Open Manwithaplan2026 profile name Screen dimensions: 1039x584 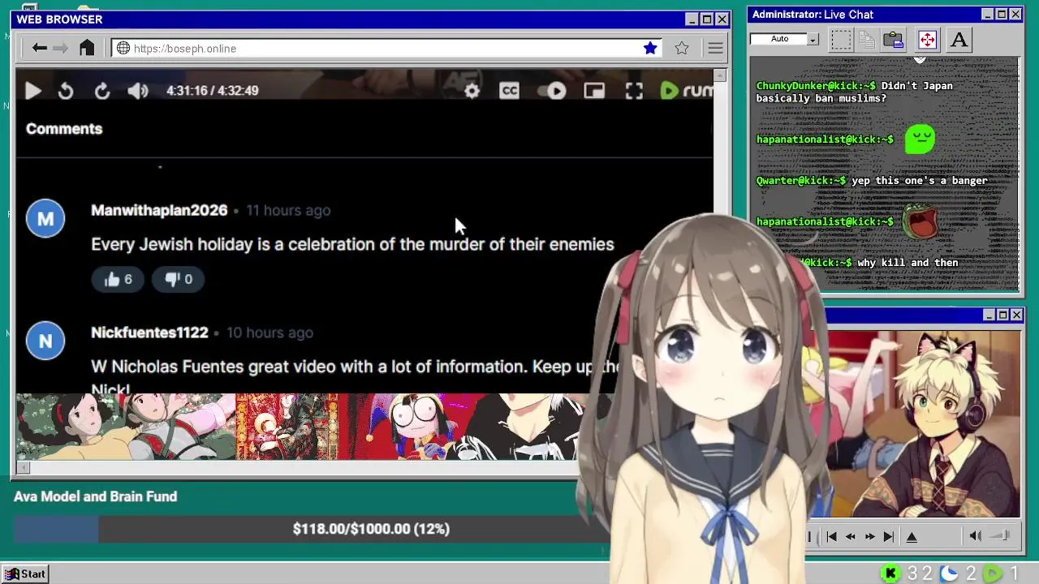[x=159, y=210]
